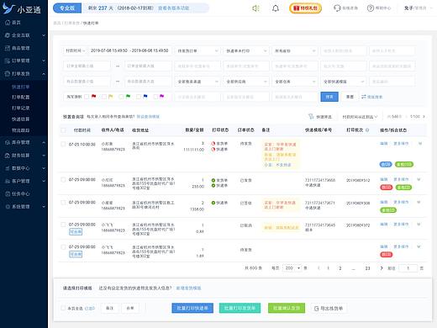Image resolution: width=437 pixels, height=328 pixels.
Task: Open all warehouses dropdown
Action: coord(295,82)
